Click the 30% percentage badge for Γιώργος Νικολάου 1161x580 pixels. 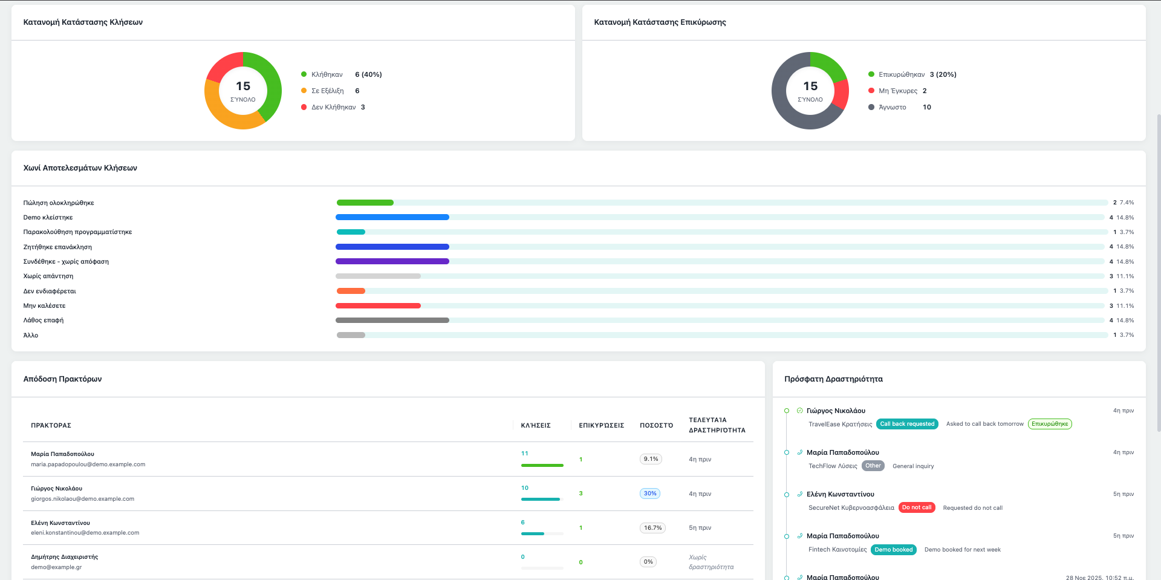click(650, 494)
